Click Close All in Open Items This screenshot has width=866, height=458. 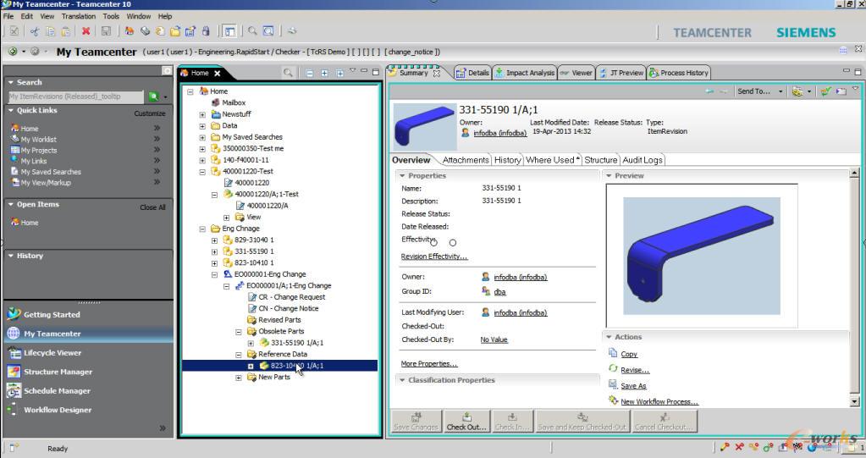[x=152, y=207]
